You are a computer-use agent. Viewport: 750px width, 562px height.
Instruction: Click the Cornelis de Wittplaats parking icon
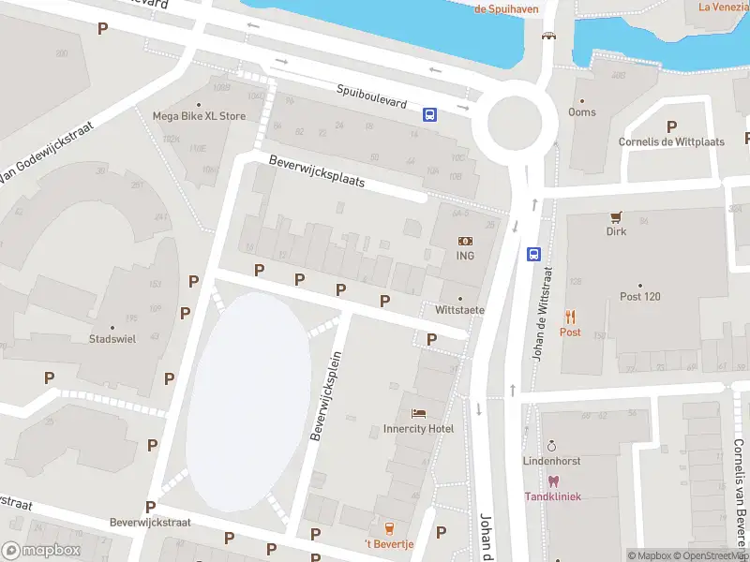coord(671,126)
